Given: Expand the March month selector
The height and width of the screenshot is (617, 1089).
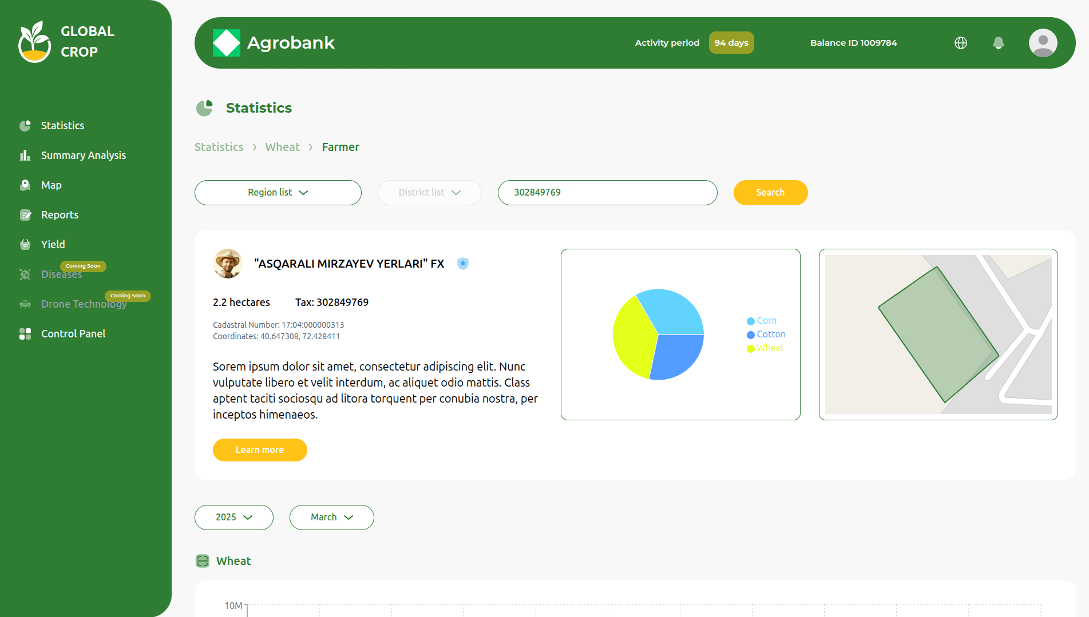Looking at the screenshot, I should click(x=331, y=517).
